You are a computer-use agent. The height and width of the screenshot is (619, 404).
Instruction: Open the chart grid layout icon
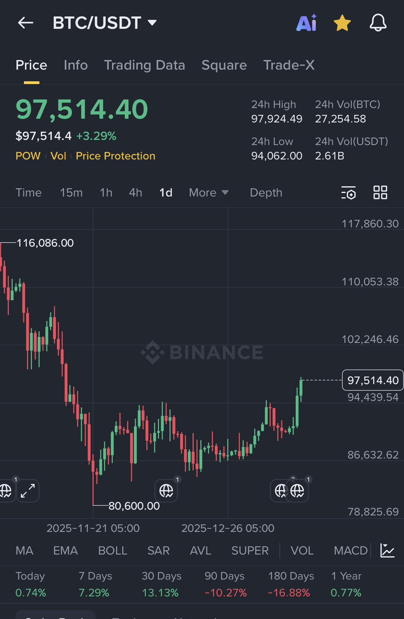[x=380, y=193]
